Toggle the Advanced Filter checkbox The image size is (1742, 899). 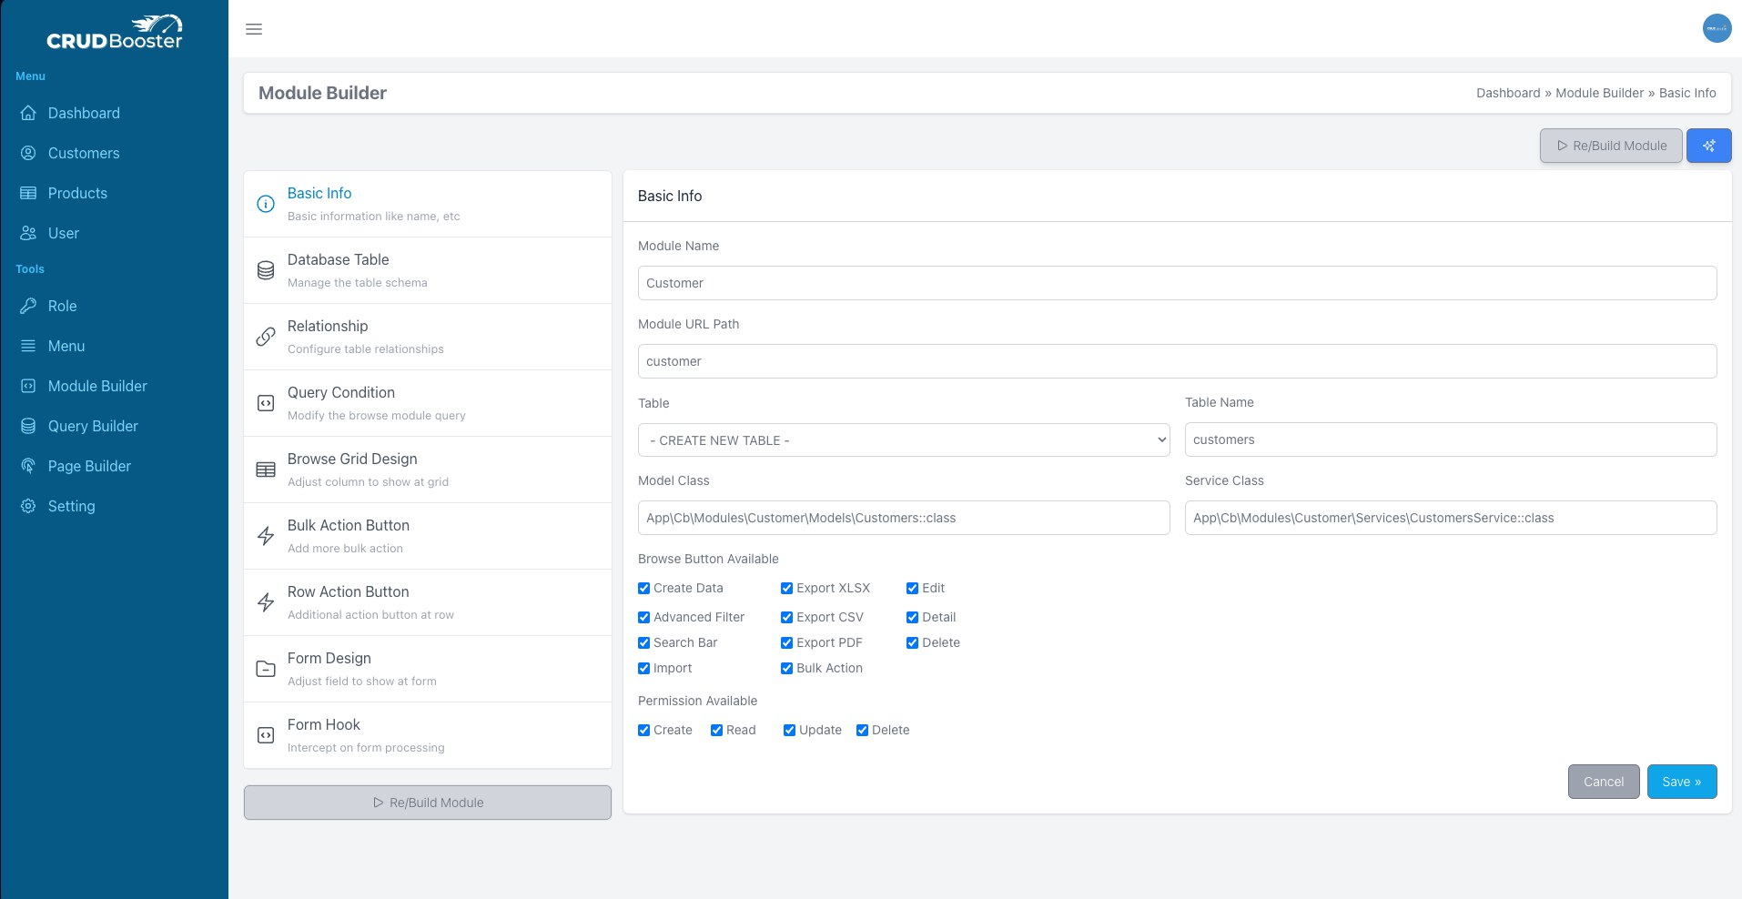[643, 617]
